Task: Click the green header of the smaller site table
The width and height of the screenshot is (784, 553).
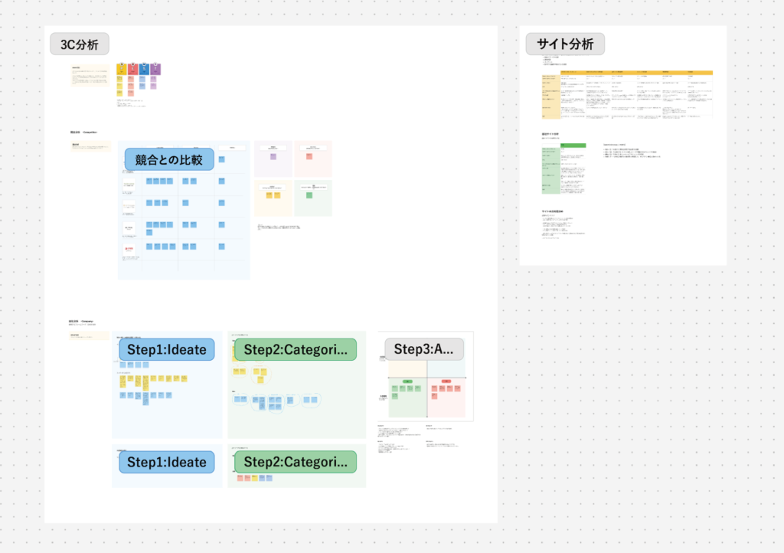Action: [x=573, y=146]
